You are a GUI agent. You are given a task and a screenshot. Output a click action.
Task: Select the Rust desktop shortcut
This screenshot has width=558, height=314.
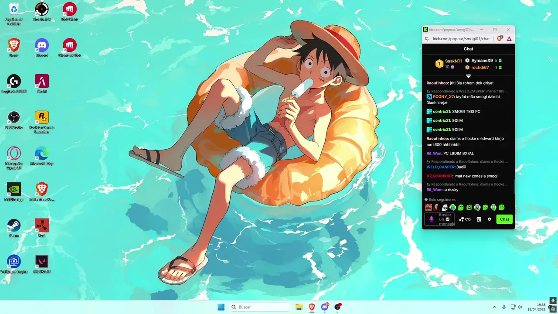pos(41,228)
